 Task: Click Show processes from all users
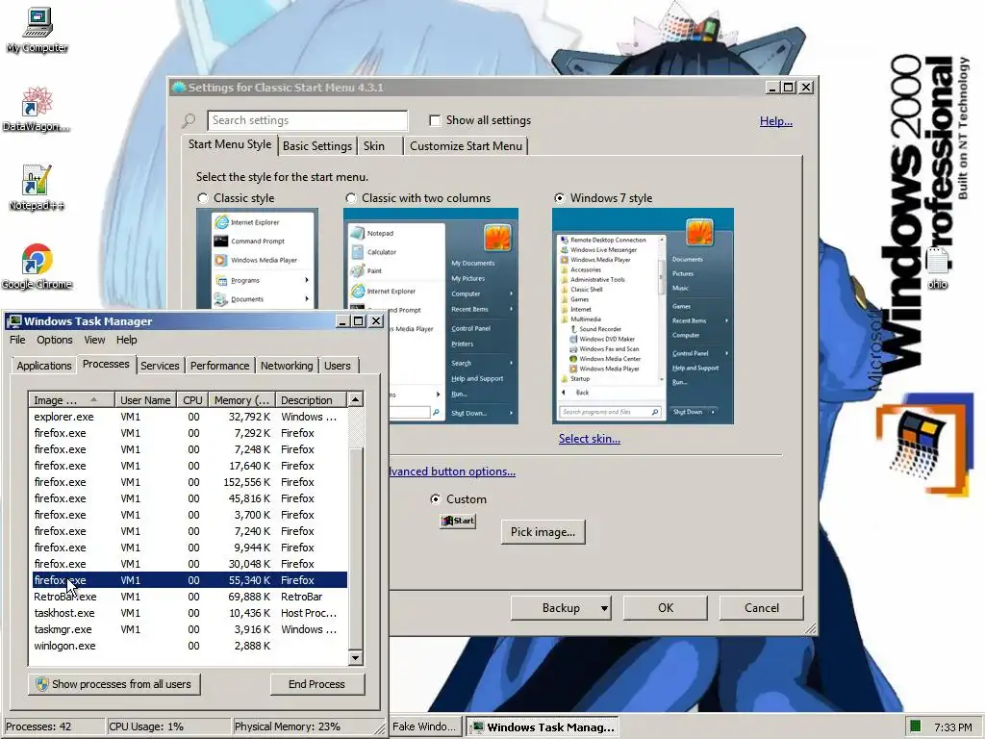click(x=114, y=684)
